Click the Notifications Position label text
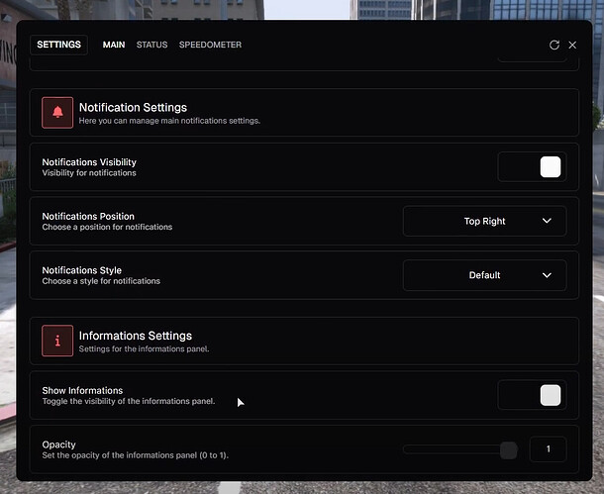Viewport: 604px width, 494px height. [x=88, y=217]
